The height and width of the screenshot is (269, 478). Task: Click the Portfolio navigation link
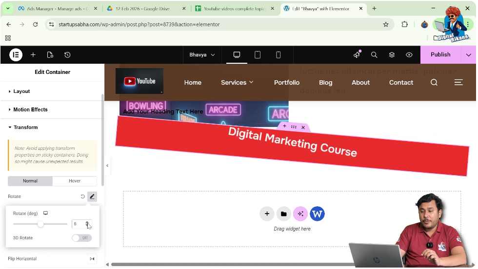click(x=286, y=83)
